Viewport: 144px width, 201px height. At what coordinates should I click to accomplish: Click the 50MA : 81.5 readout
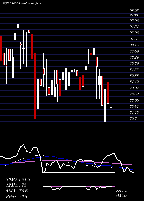pos(18,179)
